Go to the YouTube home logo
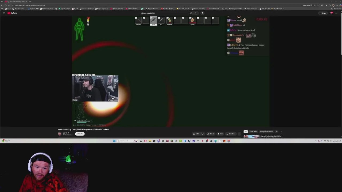The height and width of the screenshot is (192, 342). point(12,13)
